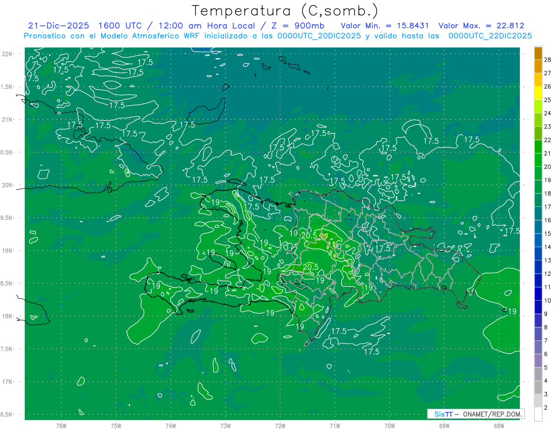Click the "70W" longitude axis label
Screen dimensions: 560x432
pyautogui.click(x=390, y=426)
